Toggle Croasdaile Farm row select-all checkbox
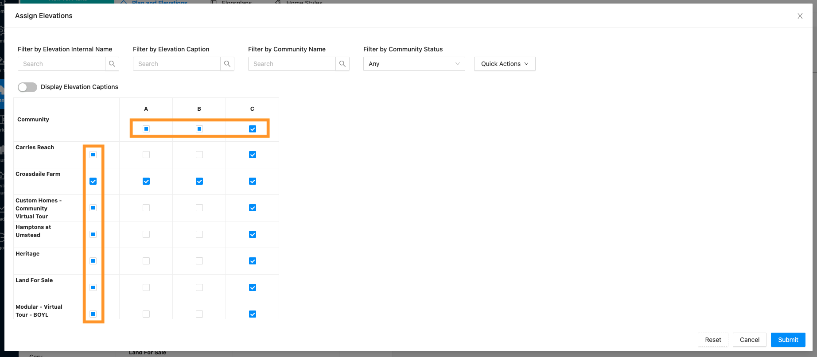This screenshot has width=817, height=357. tap(93, 181)
